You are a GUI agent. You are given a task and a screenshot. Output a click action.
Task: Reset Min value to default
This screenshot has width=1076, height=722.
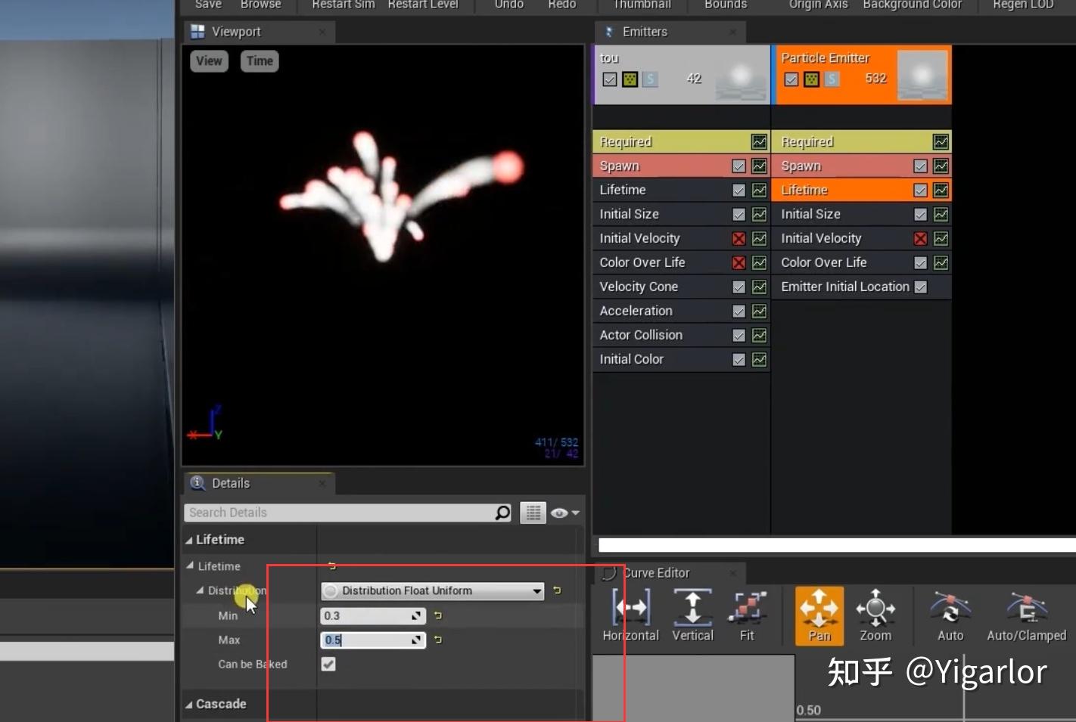pyautogui.click(x=437, y=615)
